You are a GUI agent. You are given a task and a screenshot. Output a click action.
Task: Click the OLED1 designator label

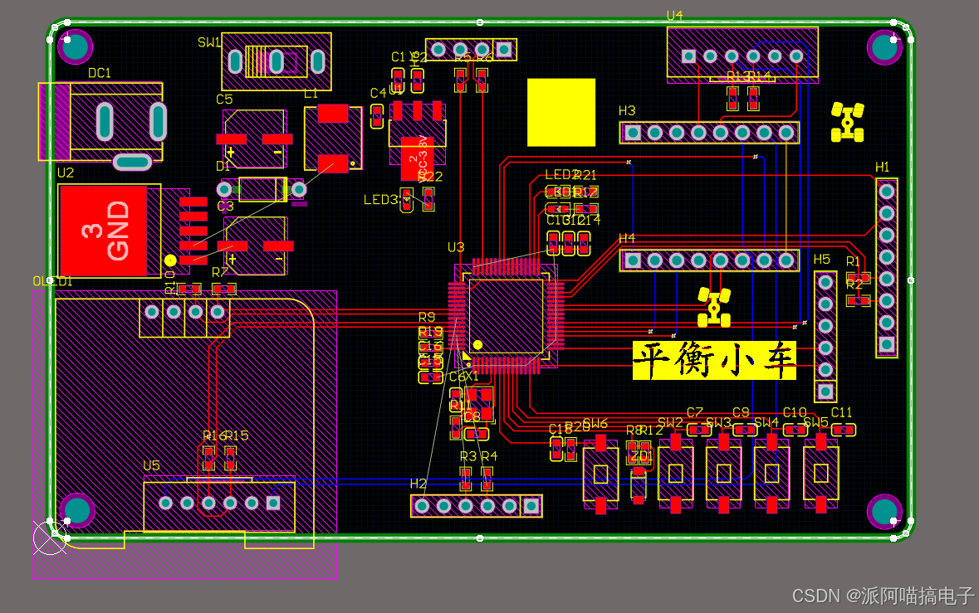(52, 281)
